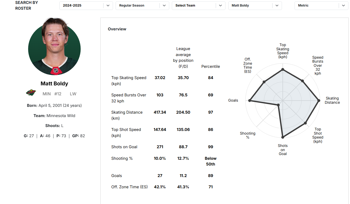Expand the Regular Season dropdown

click(x=142, y=5)
